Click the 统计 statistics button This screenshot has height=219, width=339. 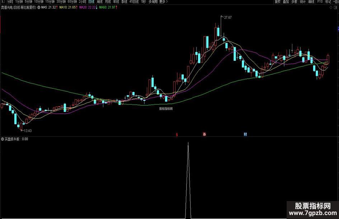[x=303, y=1]
